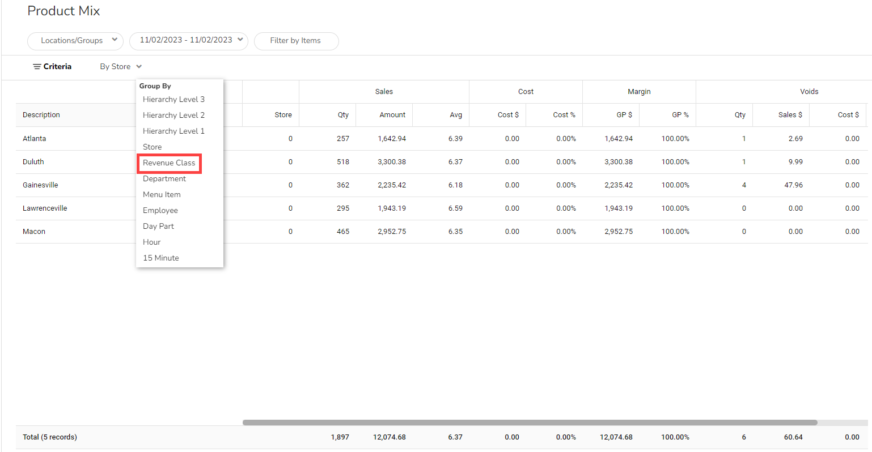Click Lawrenceville's average 6.59
872x452 pixels.
(455, 208)
